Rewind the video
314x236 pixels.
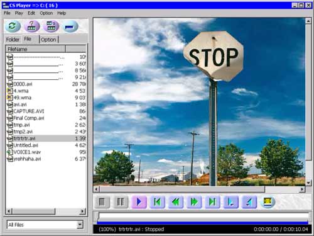pyautogui.click(x=176, y=202)
